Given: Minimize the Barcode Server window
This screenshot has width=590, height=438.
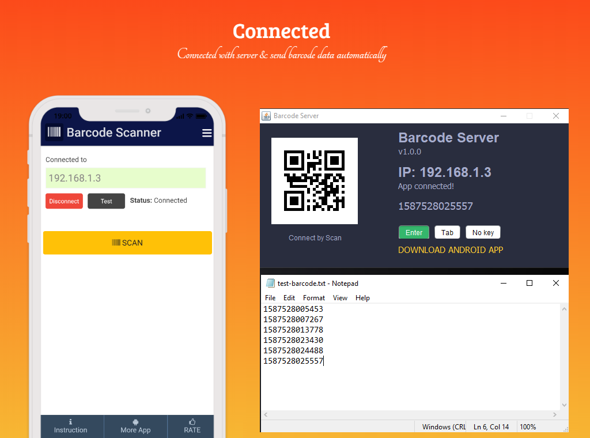Looking at the screenshot, I should (x=504, y=116).
